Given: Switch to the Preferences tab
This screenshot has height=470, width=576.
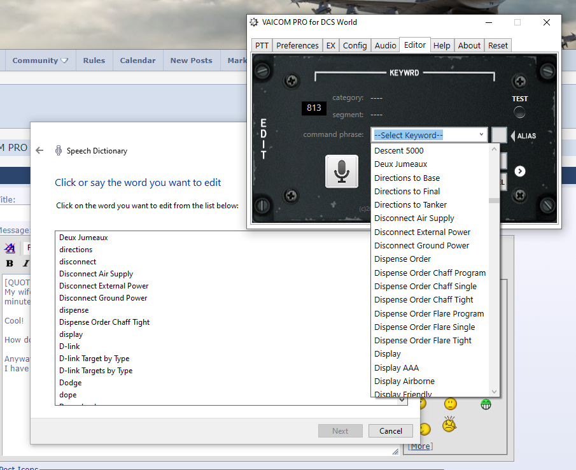Looking at the screenshot, I should point(297,46).
